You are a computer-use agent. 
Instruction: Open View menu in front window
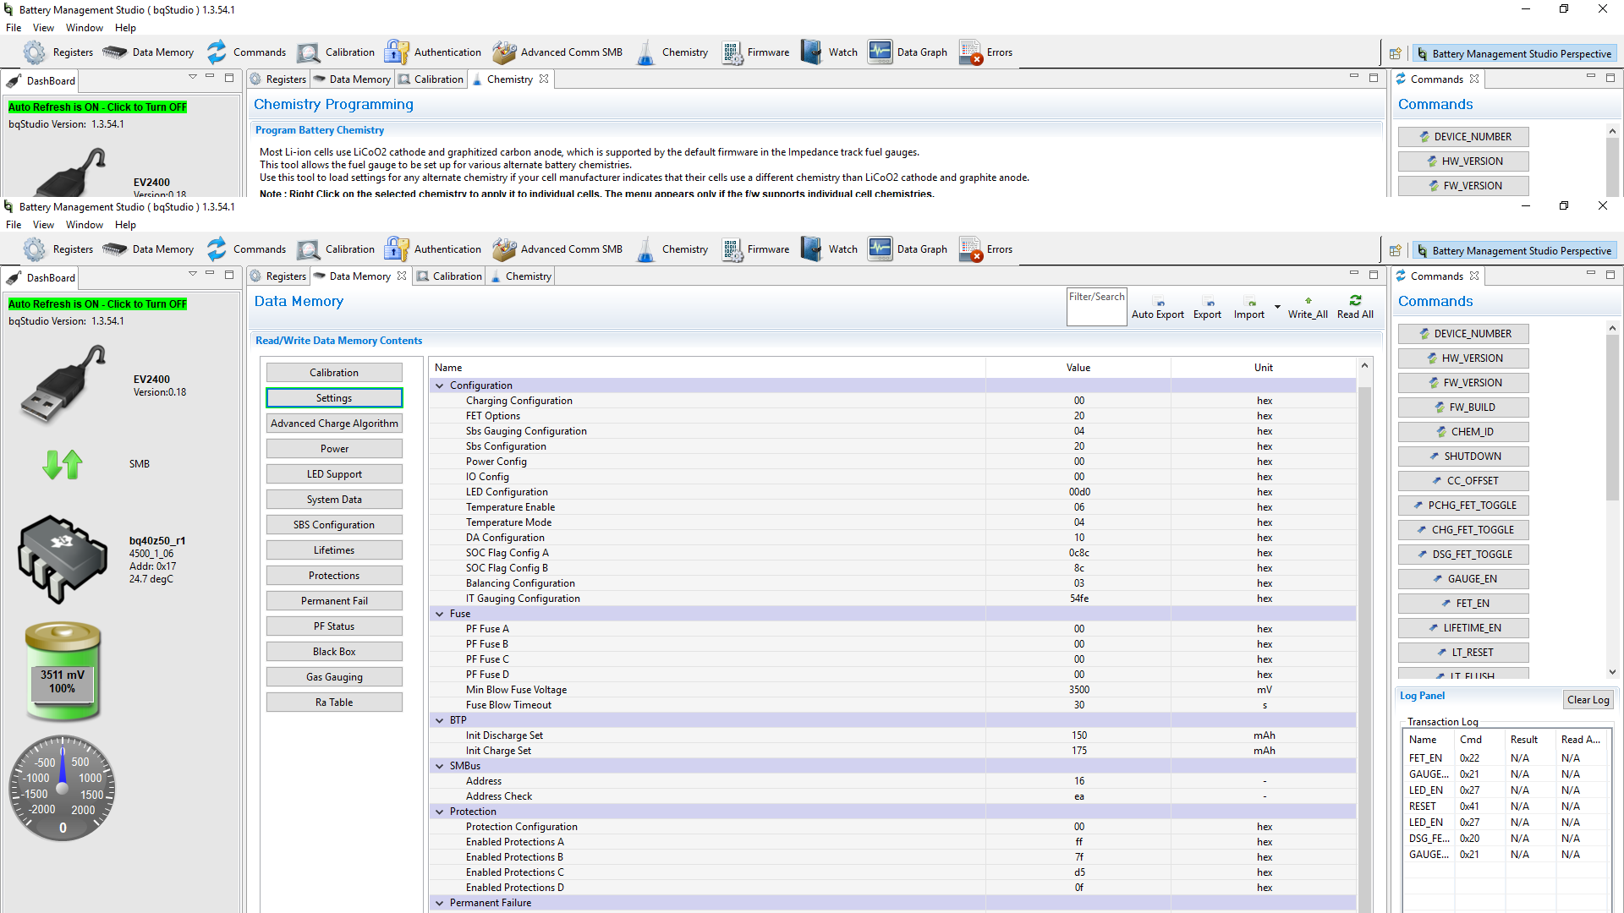click(x=43, y=225)
